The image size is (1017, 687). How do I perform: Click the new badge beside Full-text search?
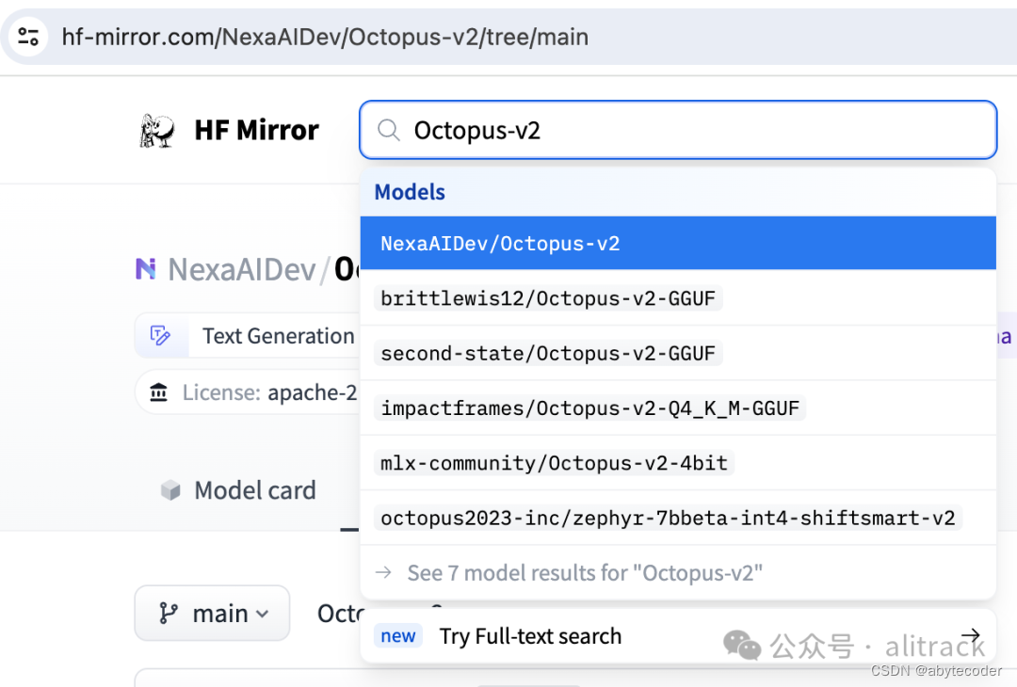397,636
